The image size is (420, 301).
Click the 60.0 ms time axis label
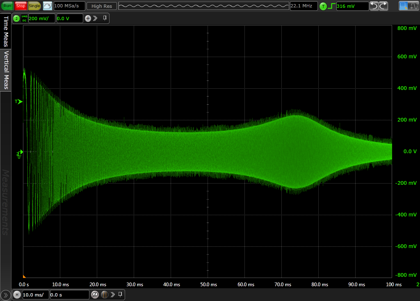pyautogui.click(x=246, y=285)
